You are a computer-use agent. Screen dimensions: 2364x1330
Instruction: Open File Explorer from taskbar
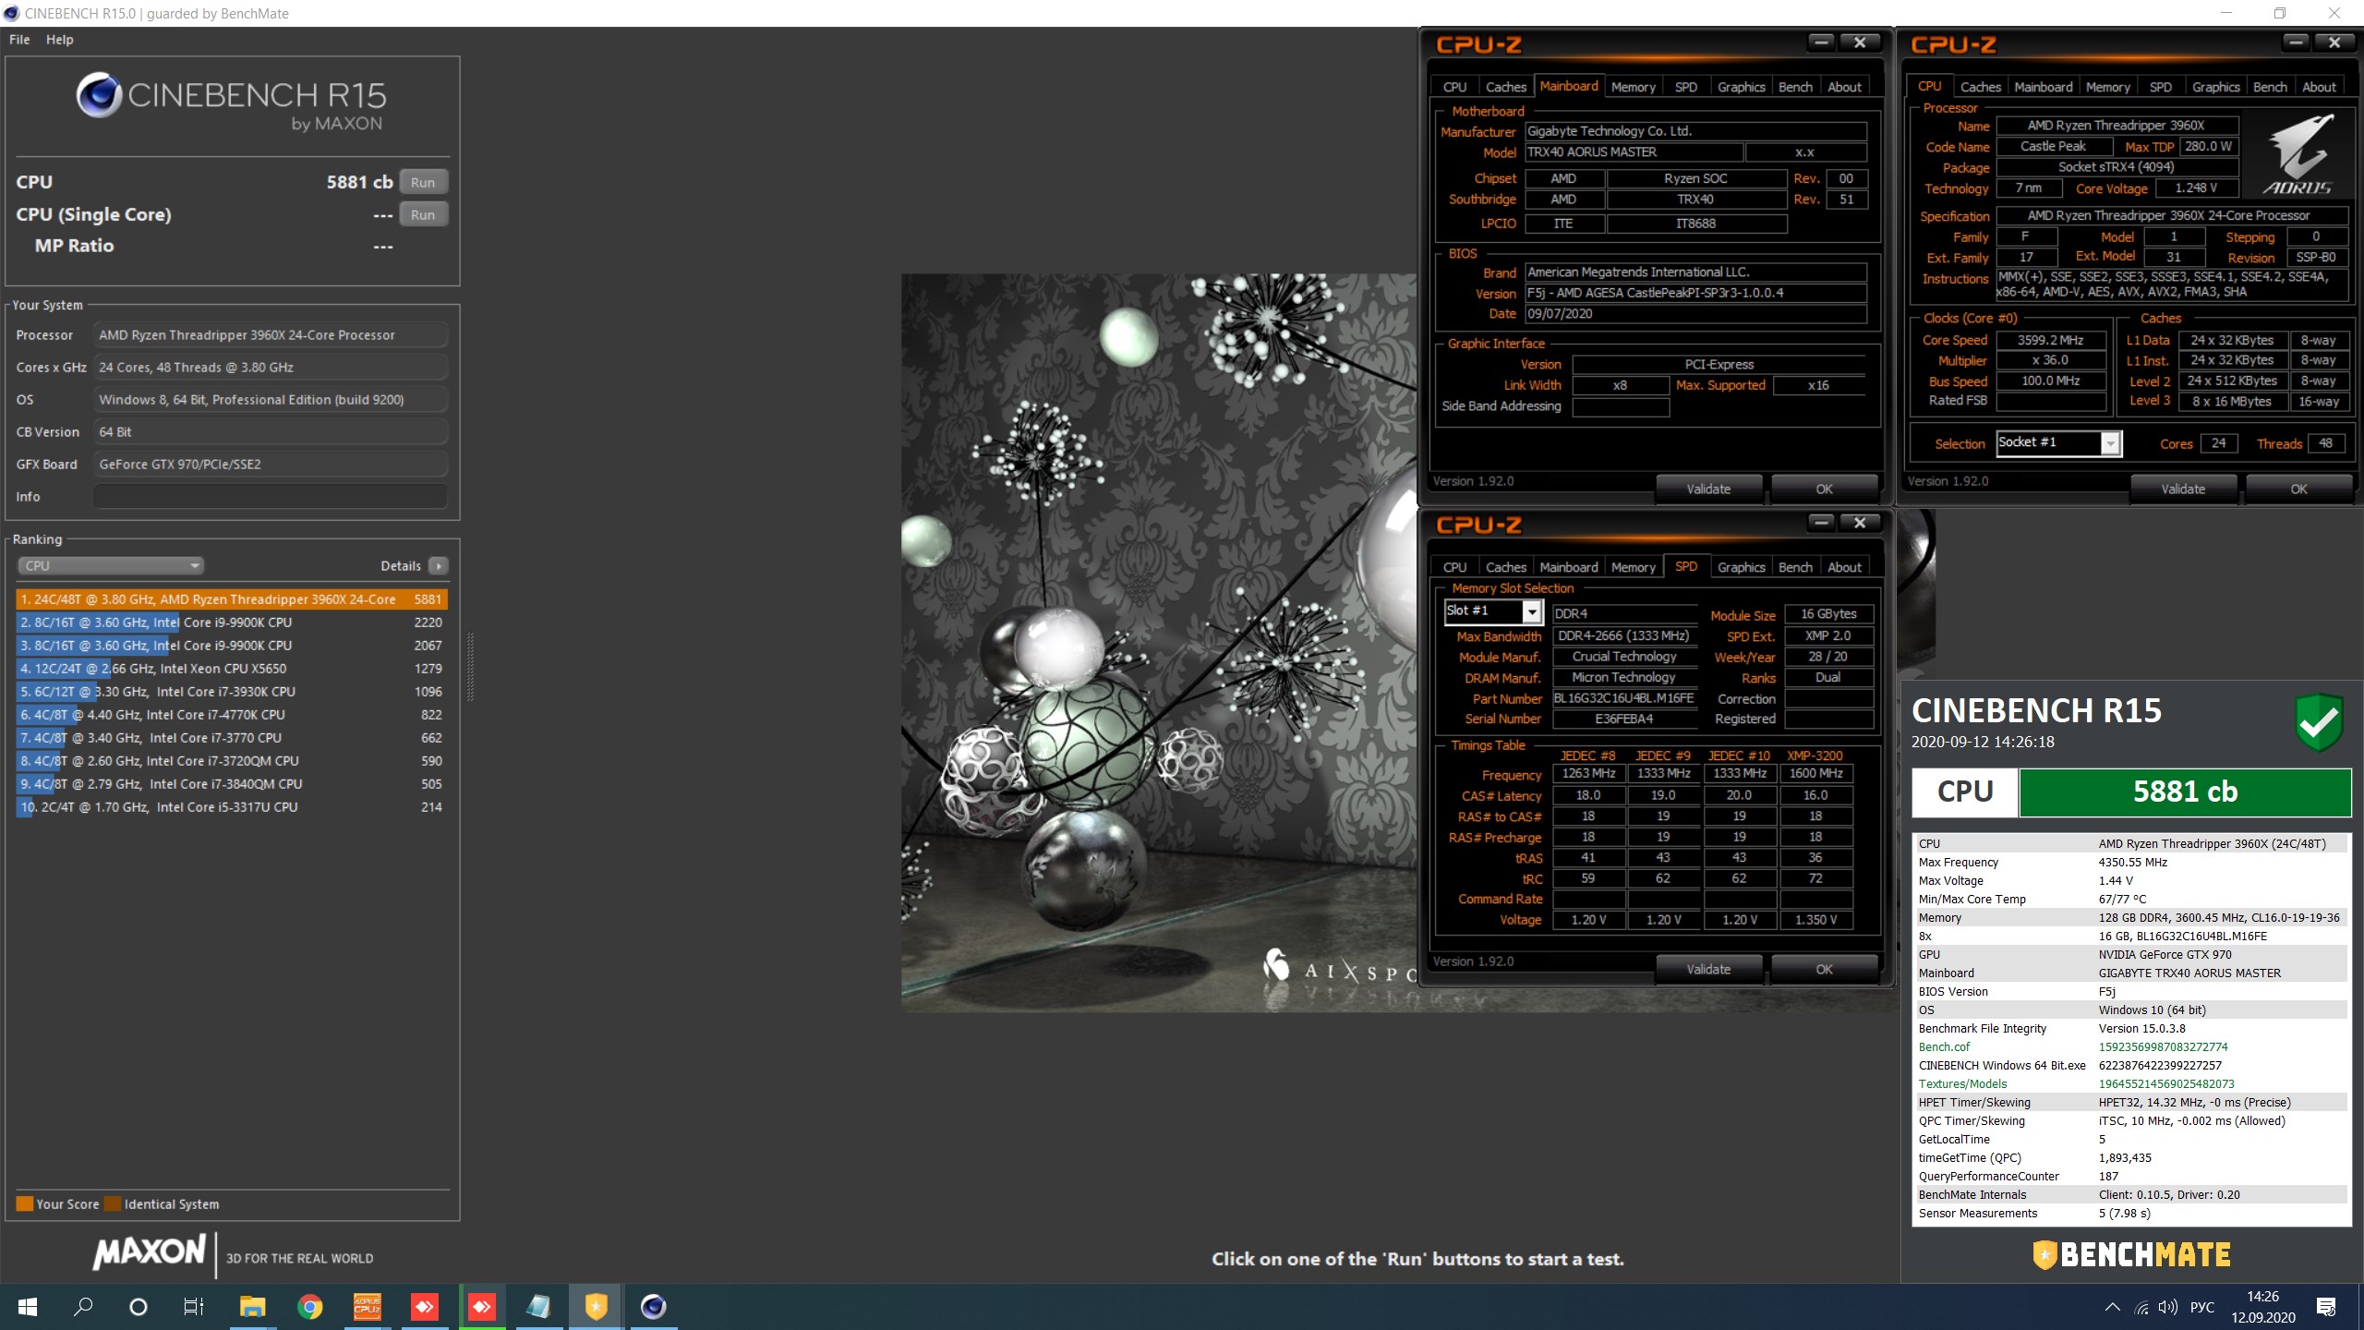click(x=252, y=1307)
